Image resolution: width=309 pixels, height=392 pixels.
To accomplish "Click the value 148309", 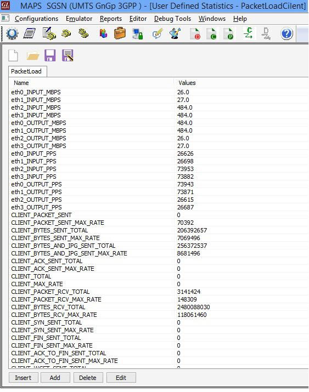I will point(187,299).
